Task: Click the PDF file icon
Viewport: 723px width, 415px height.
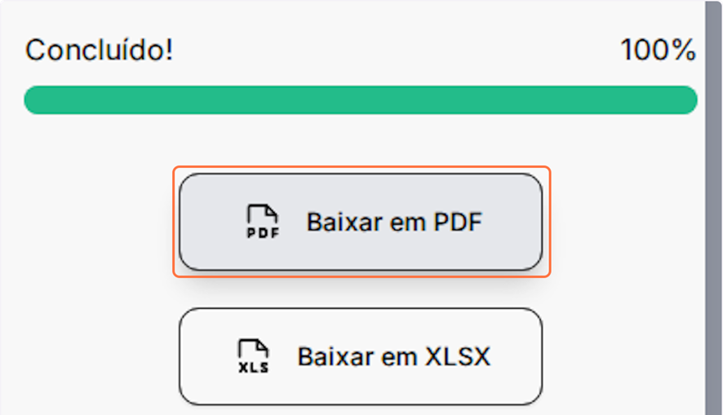Action: [263, 221]
